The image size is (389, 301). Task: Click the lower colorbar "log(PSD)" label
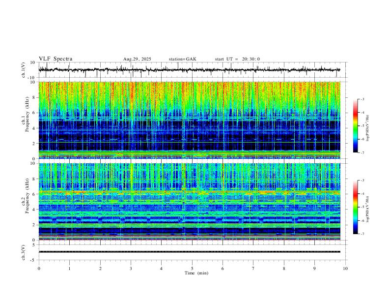tap(367, 209)
